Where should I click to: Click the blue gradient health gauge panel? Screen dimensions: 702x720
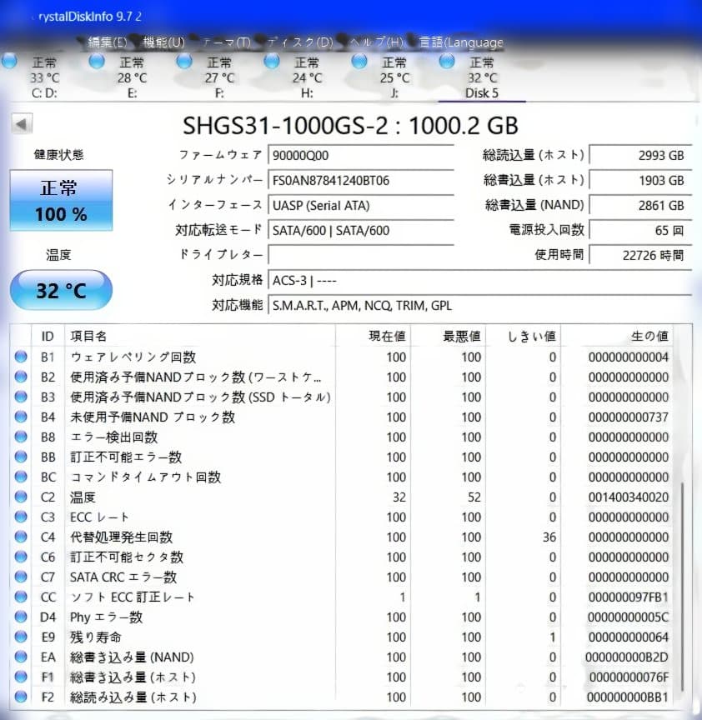click(x=60, y=200)
